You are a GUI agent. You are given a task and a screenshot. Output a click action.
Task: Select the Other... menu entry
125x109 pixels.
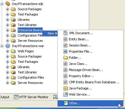(x=90, y=103)
